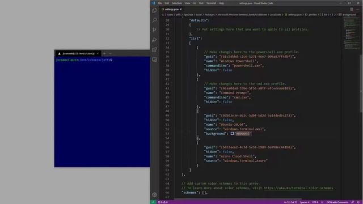The height and width of the screenshot is (204, 363).
Task: Close the settings.json editor tab
Action: click(x=181, y=9)
